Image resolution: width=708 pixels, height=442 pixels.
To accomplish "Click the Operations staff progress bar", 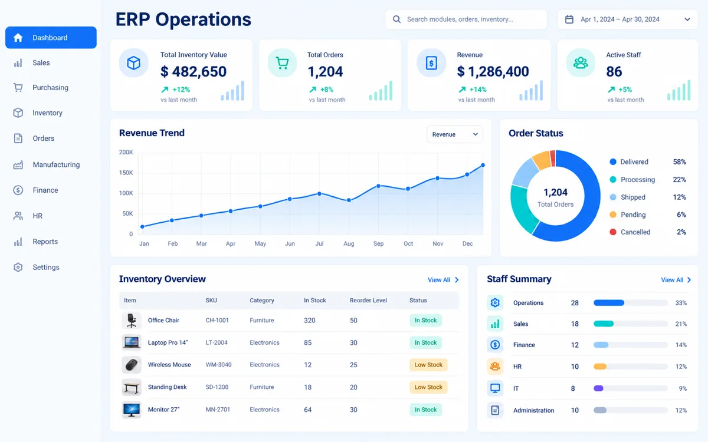I will [x=631, y=303].
